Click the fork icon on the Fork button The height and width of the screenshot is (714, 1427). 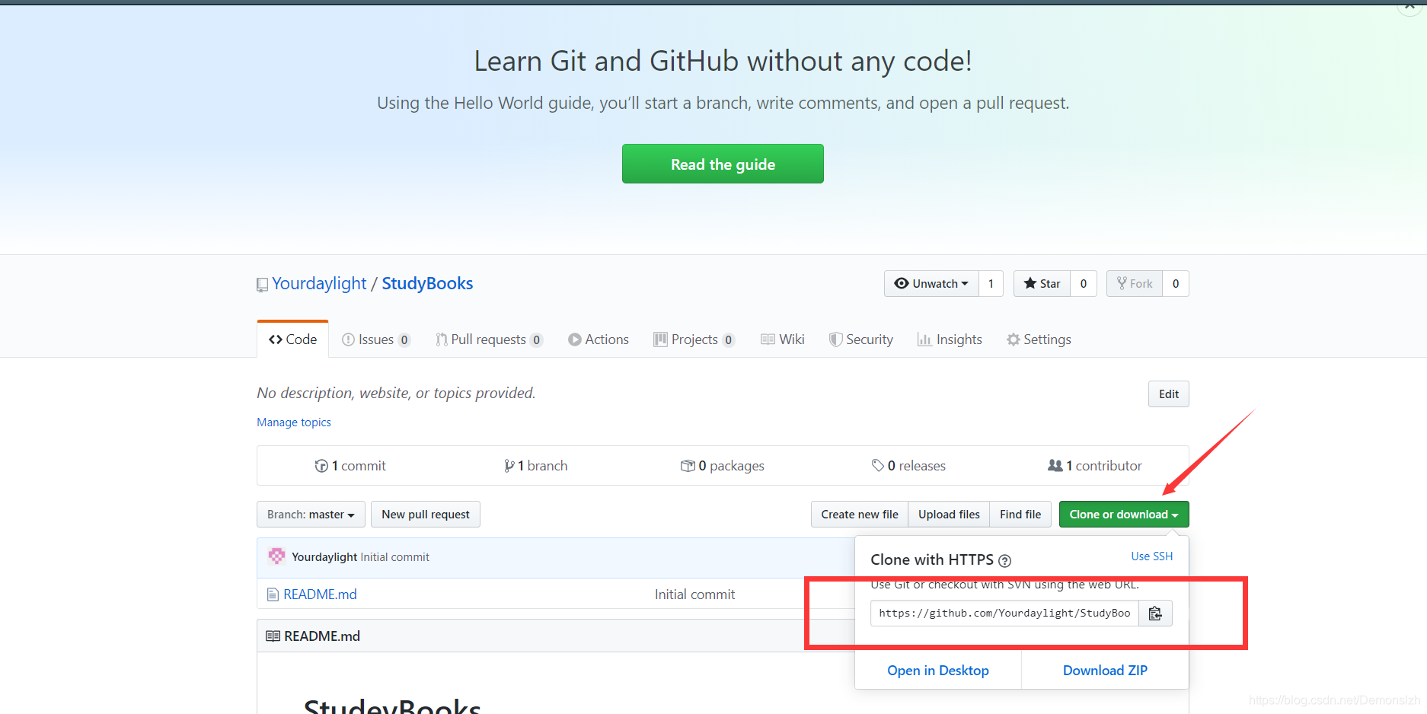1122,283
